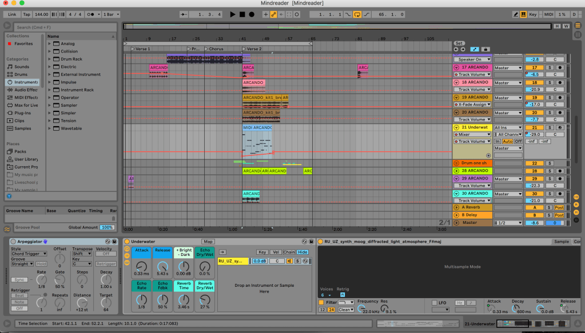Image resolution: width=585 pixels, height=333 pixels.
Task: Toggle the Draw Mode pencil icon
Action: [516, 14]
